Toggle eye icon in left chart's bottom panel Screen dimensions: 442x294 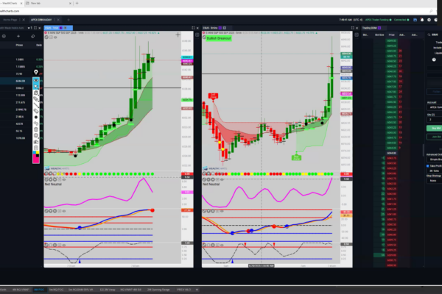pos(64,245)
